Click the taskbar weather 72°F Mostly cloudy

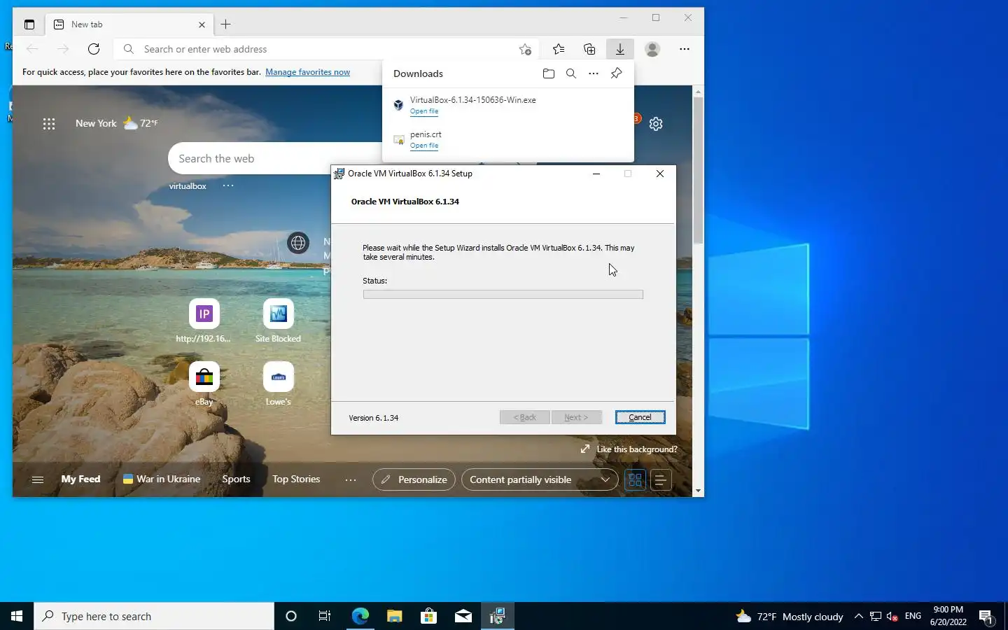point(790,617)
